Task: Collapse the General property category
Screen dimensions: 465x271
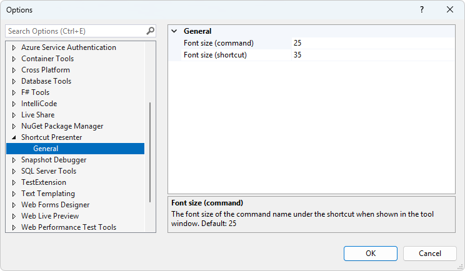Action: click(174, 31)
